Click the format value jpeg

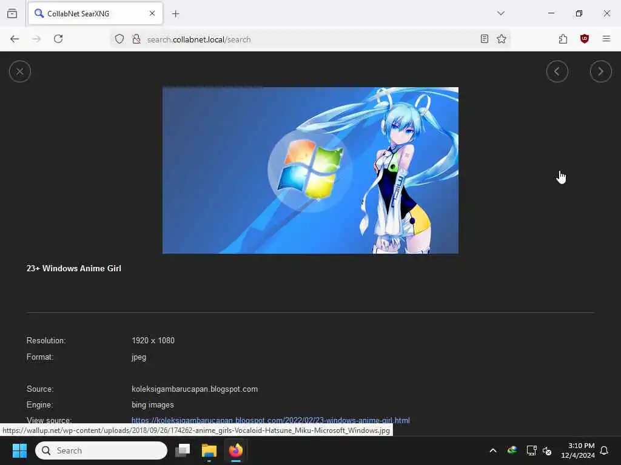(139, 357)
